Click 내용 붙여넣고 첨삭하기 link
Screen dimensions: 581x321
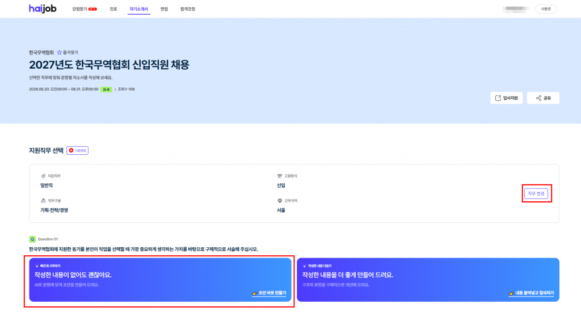click(x=531, y=293)
